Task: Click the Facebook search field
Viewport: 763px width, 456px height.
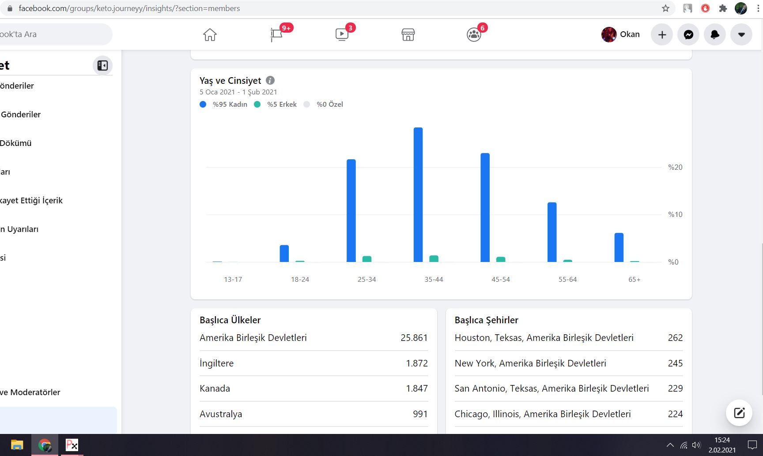Action: 55,34
